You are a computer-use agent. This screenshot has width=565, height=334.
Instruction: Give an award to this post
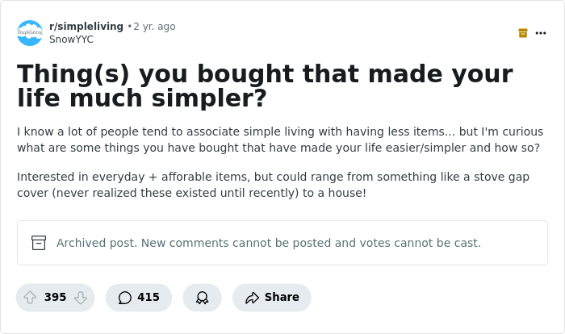[x=202, y=298]
